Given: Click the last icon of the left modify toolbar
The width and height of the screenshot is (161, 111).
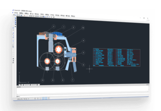Looking at the screenshot, I should (13, 63).
